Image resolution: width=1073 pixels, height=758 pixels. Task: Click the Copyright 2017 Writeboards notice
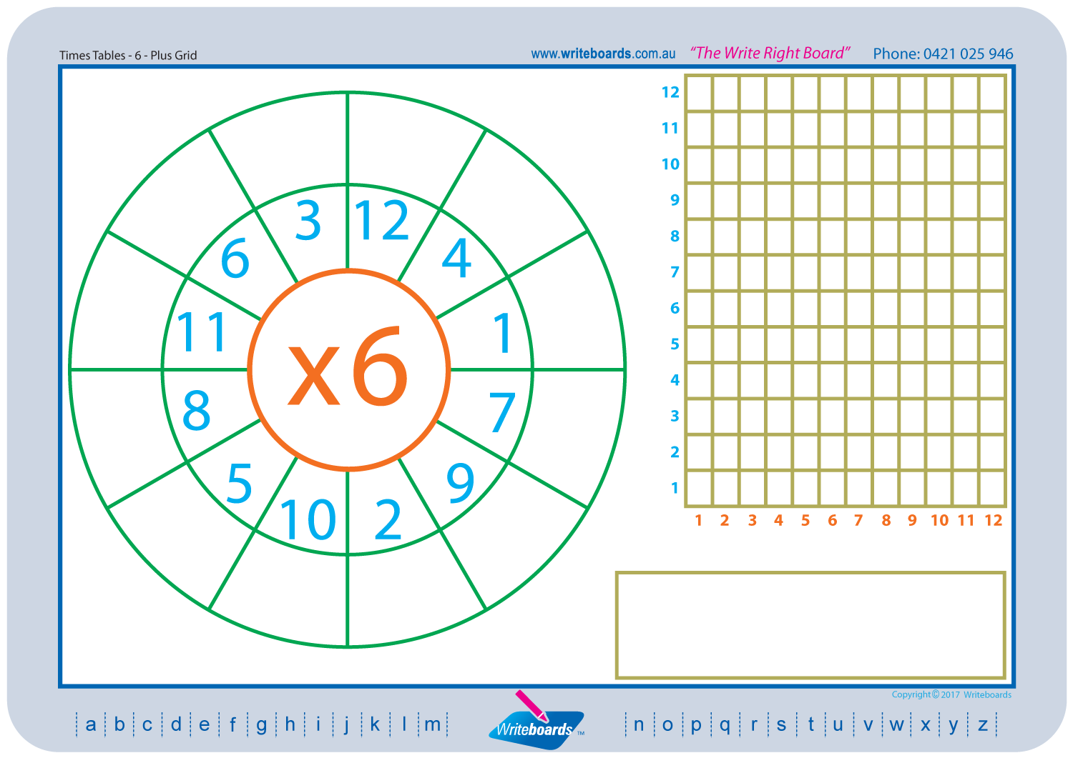951,694
